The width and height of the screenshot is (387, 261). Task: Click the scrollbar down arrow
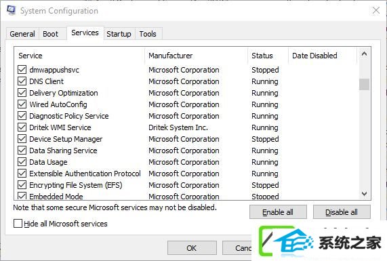(364, 194)
